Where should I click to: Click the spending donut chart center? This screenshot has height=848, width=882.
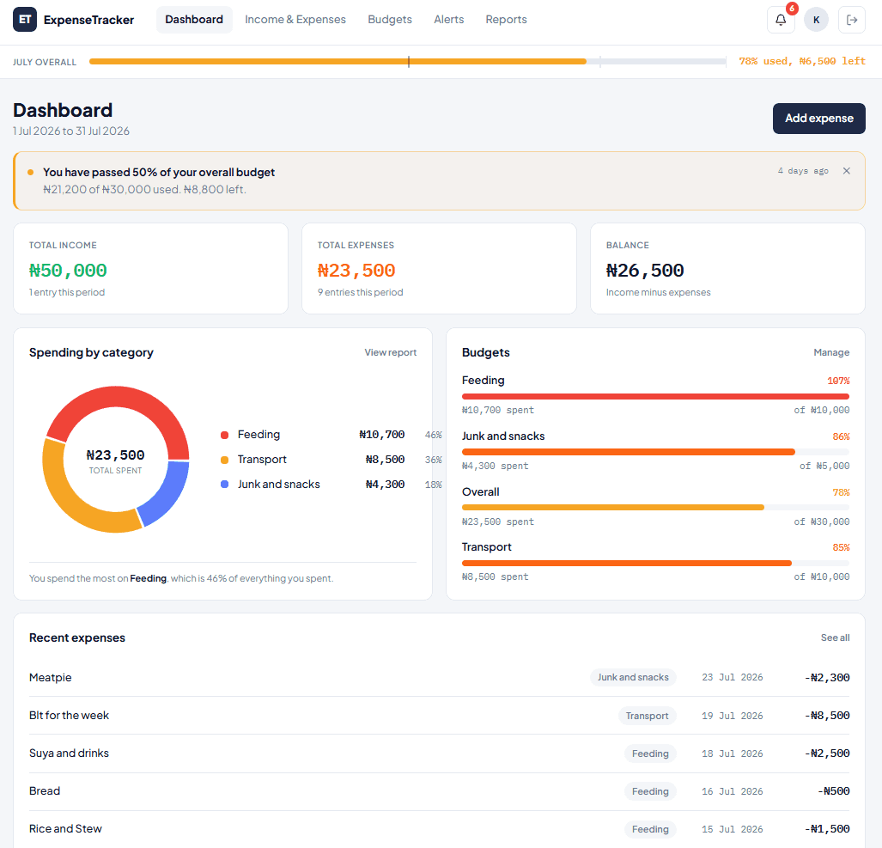coord(115,460)
